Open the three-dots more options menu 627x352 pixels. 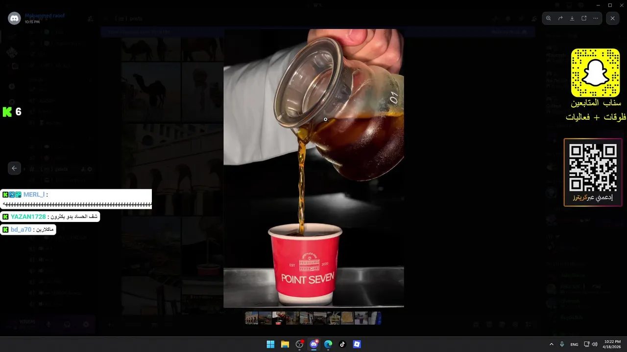click(x=596, y=18)
